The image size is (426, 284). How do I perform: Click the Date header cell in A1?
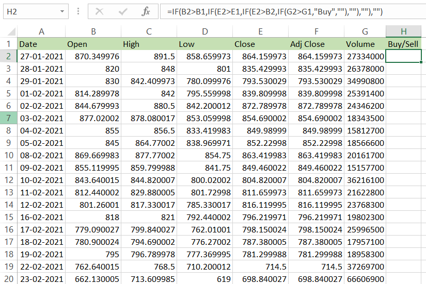tap(41, 44)
